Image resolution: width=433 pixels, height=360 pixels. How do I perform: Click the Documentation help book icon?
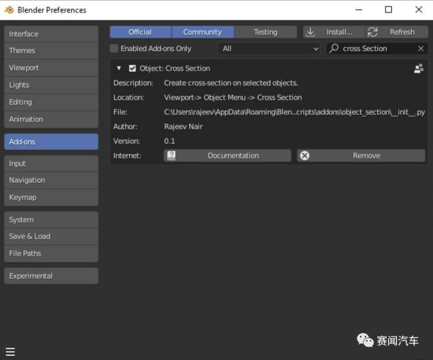click(x=171, y=156)
